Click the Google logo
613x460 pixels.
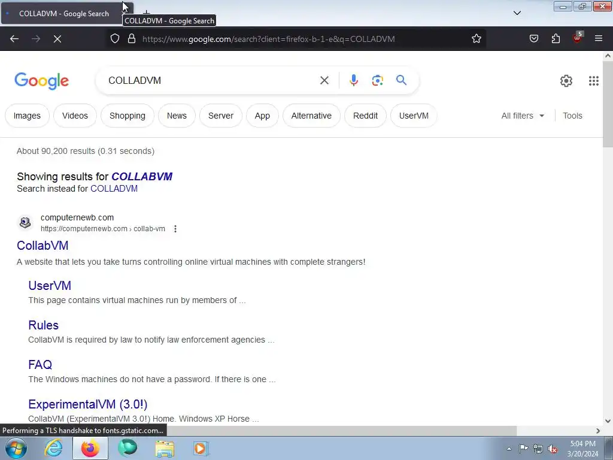coord(42,81)
